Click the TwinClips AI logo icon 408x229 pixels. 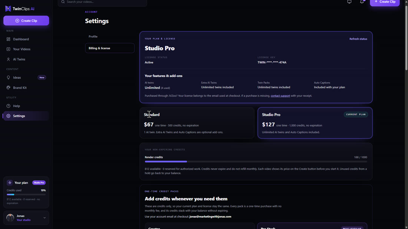8,9
